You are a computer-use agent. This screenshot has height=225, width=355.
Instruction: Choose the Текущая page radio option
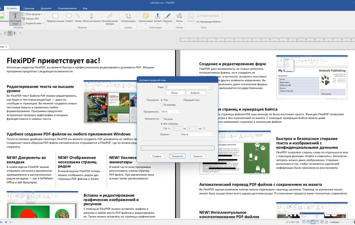pos(162,119)
